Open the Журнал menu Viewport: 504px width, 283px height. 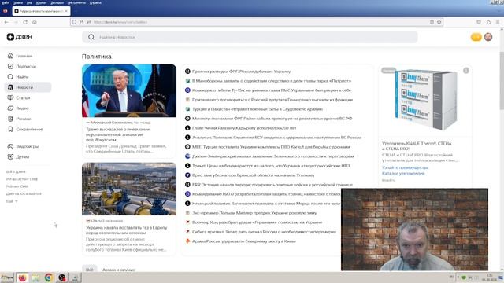point(41,2)
